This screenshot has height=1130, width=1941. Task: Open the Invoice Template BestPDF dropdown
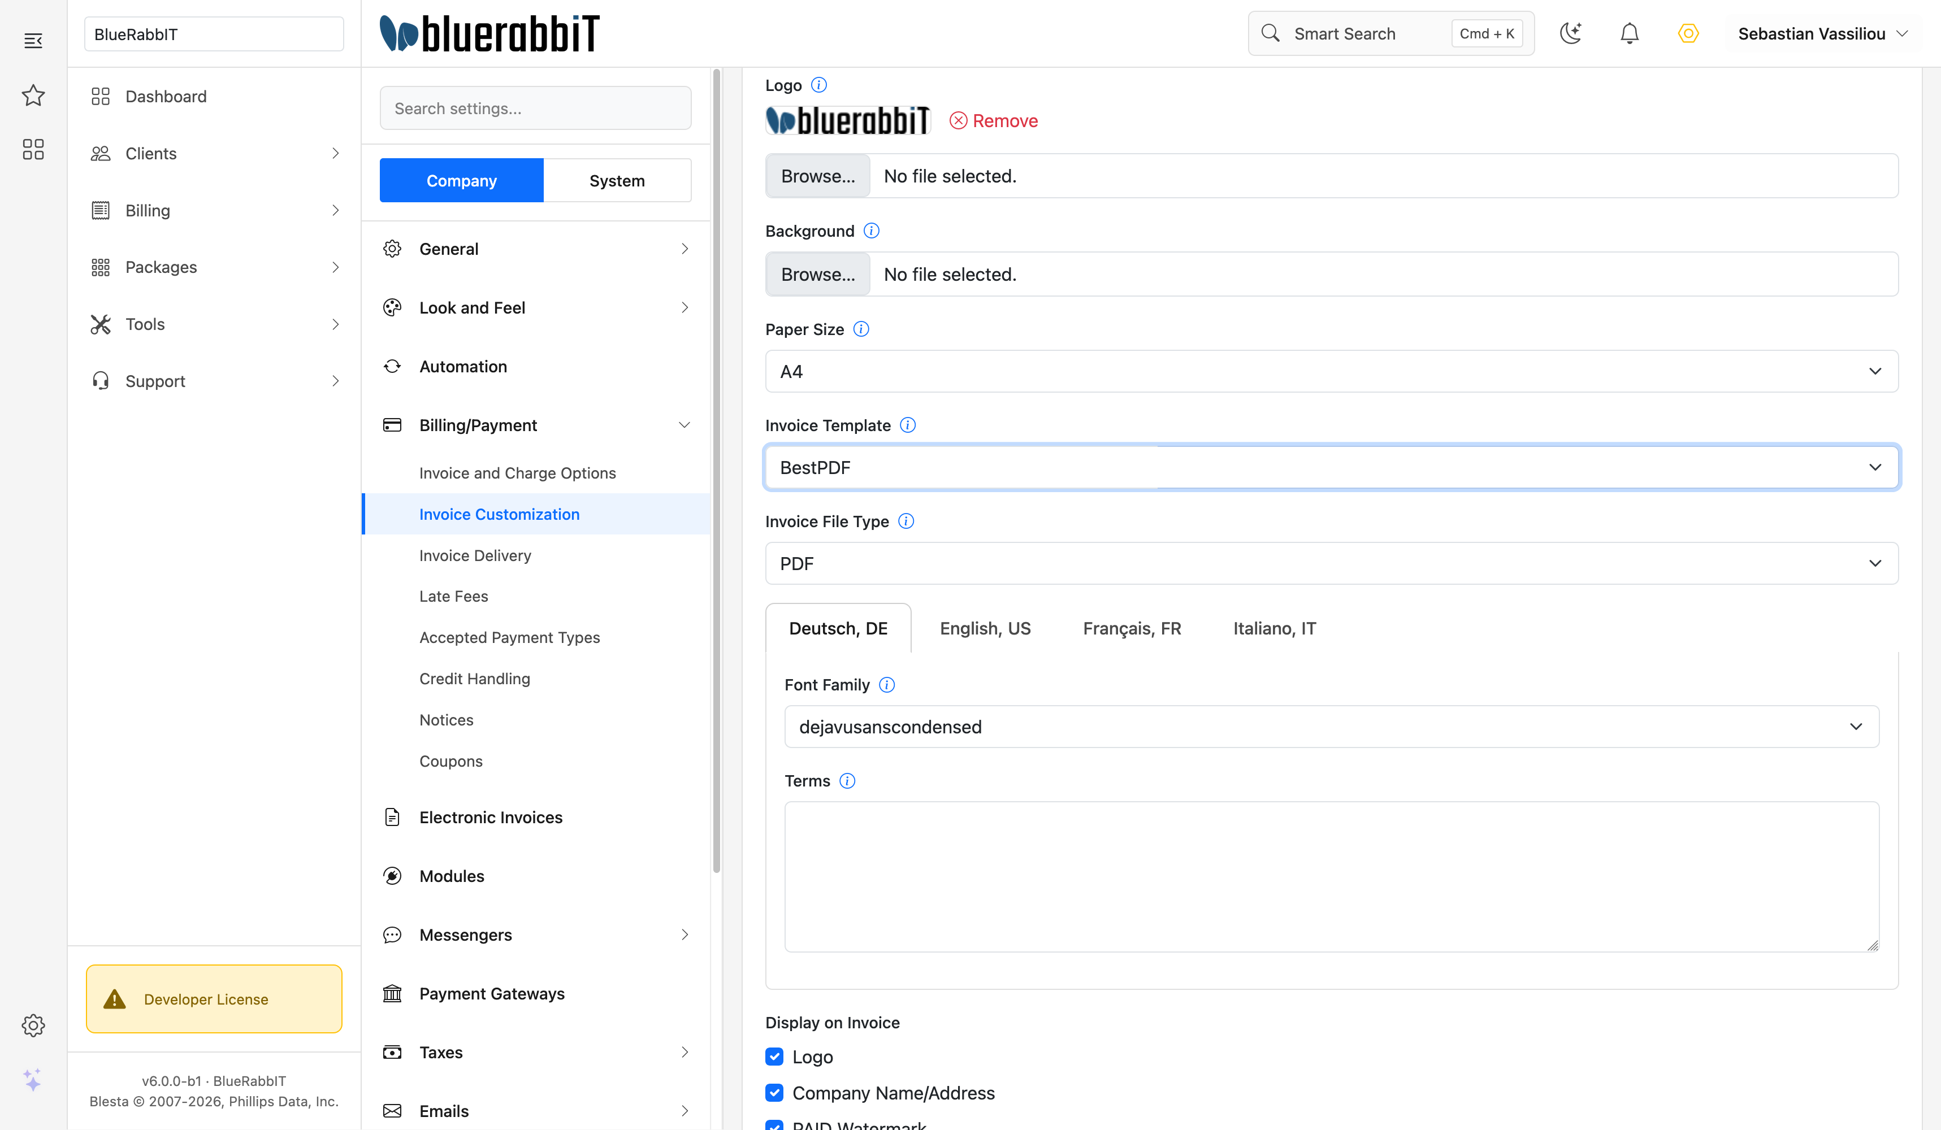(1331, 467)
